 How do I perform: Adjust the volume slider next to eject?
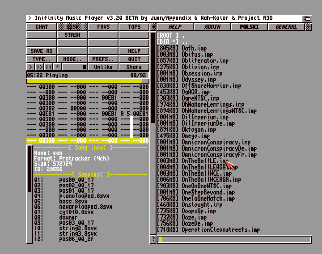click(75, 67)
